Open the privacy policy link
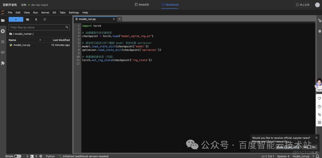 pos(288,147)
